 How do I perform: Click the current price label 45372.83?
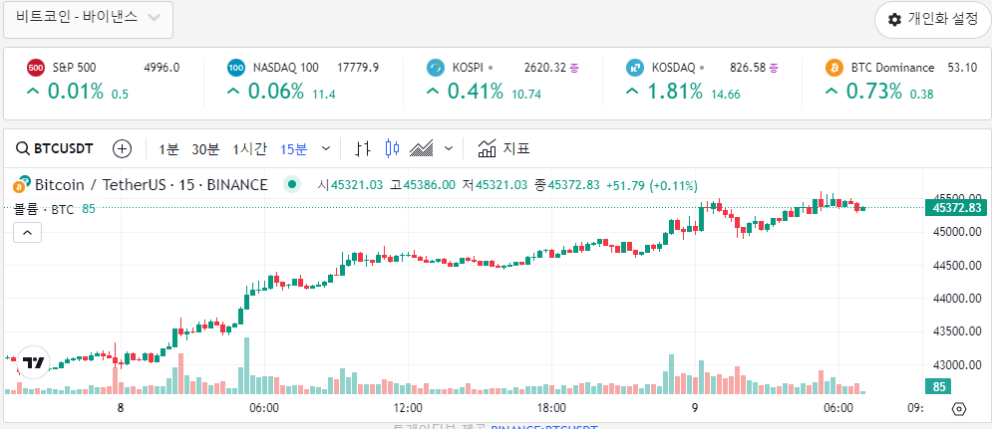(955, 208)
